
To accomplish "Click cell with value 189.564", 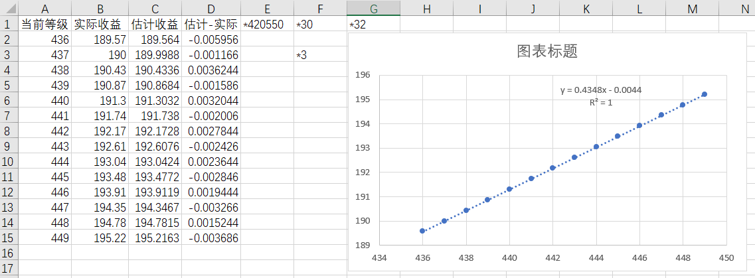I will (155, 39).
